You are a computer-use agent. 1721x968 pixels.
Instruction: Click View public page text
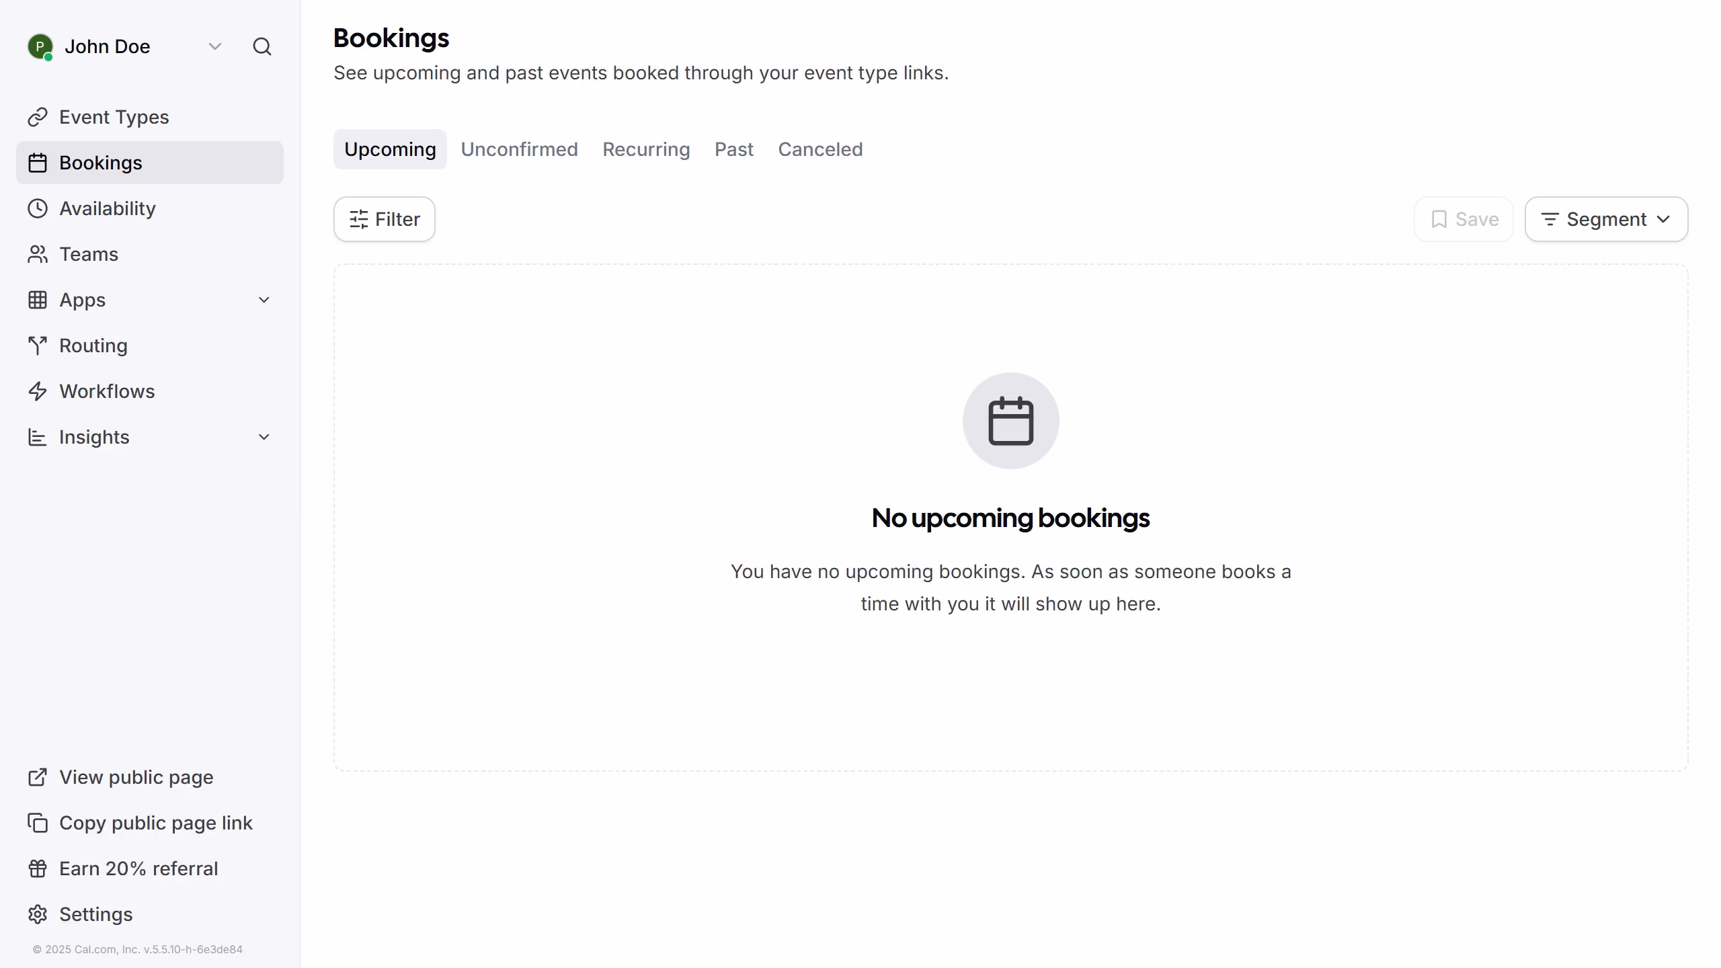[136, 777]
